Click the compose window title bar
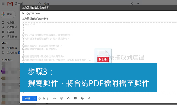Screen dimensions: 177x105 pyautogui.click(x=98, y=8)
